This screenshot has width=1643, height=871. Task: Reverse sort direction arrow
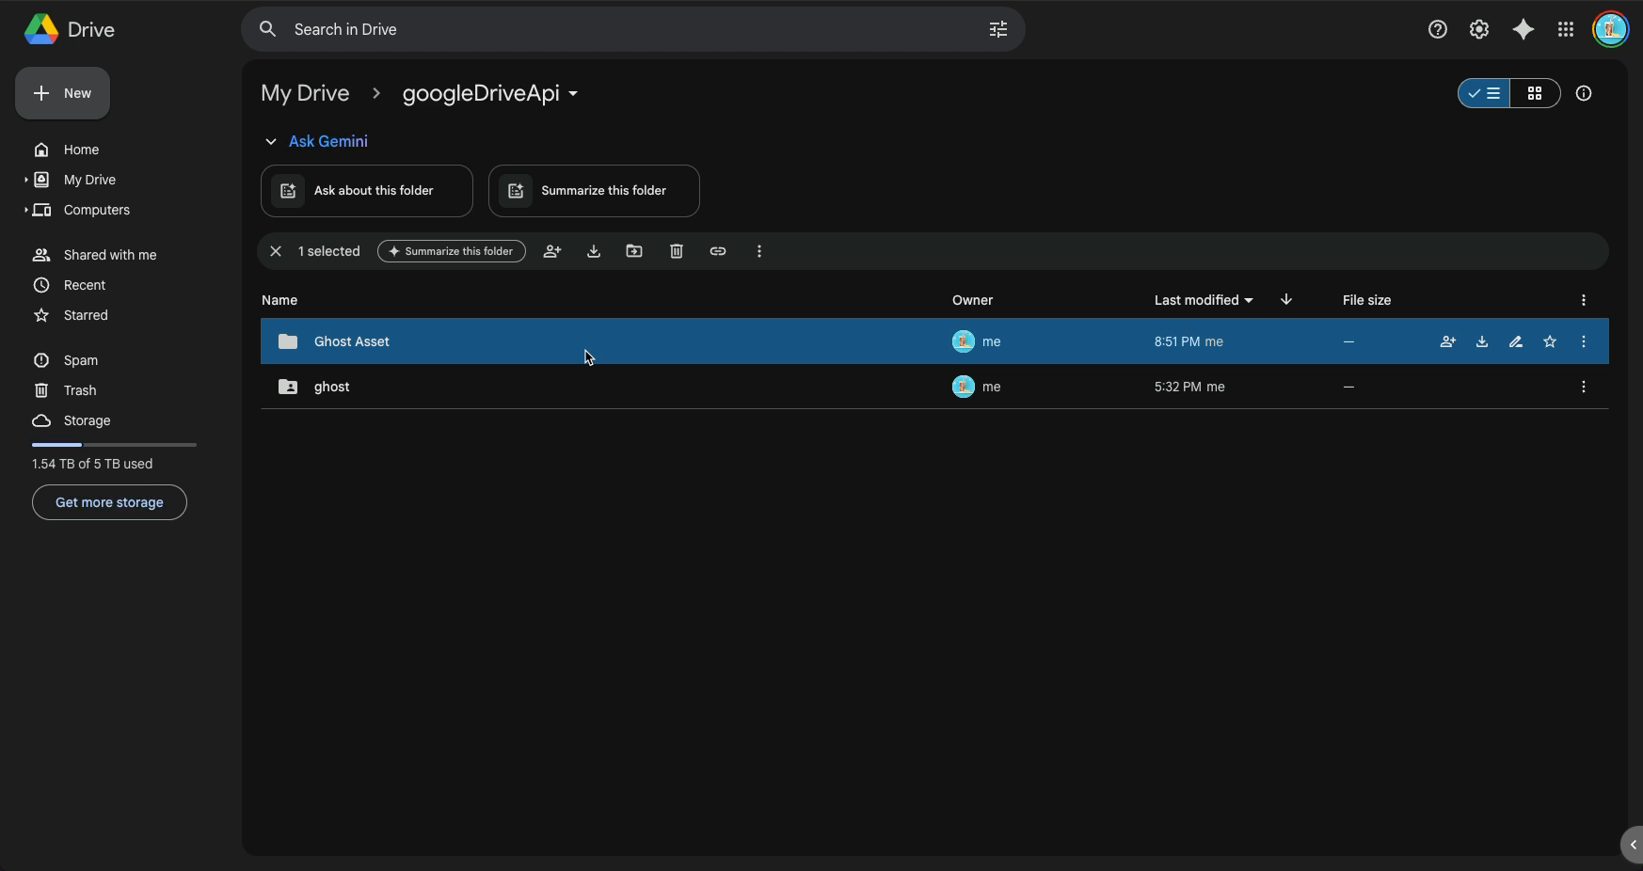[1286, 299]
